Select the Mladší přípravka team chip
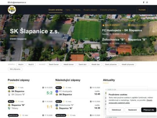Screen dimensions: 157x118 click(x=128, y=65)
